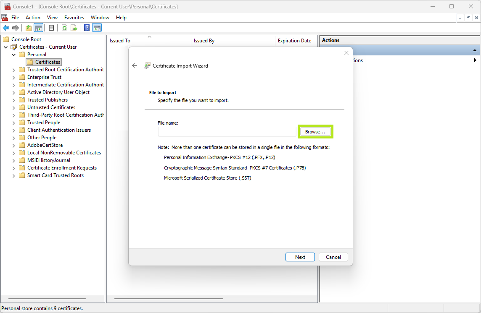481x313 pixels.
Task: Click the Export List toolbar icon
Action: [x=74, y=28]
